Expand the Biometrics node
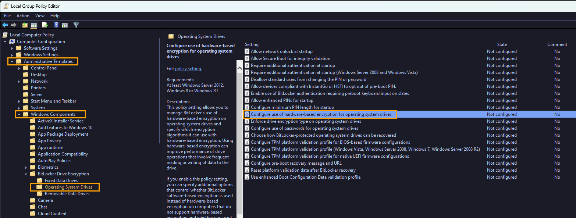The width and height of the screenshot is (576, 218). [26, 167]
